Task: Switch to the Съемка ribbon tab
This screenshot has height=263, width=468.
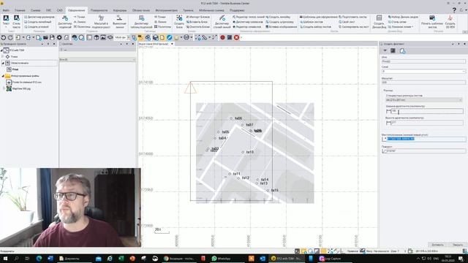Action: 36,10
